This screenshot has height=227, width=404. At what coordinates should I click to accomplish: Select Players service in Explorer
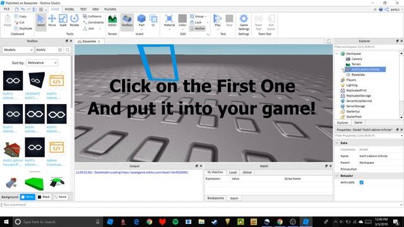(351, 80)
